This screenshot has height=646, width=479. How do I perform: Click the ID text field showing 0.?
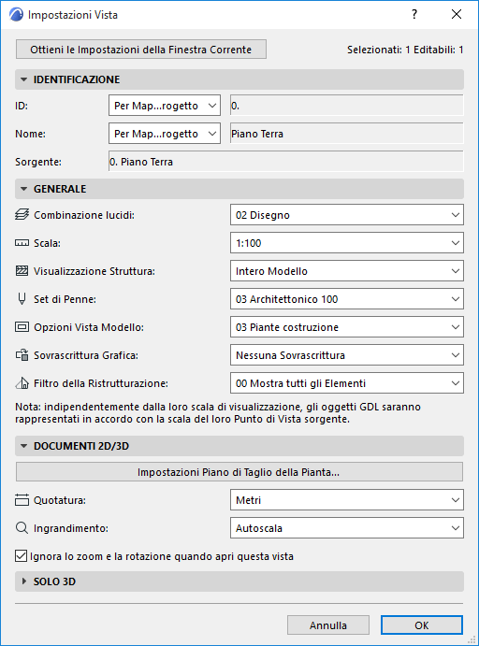347,106
